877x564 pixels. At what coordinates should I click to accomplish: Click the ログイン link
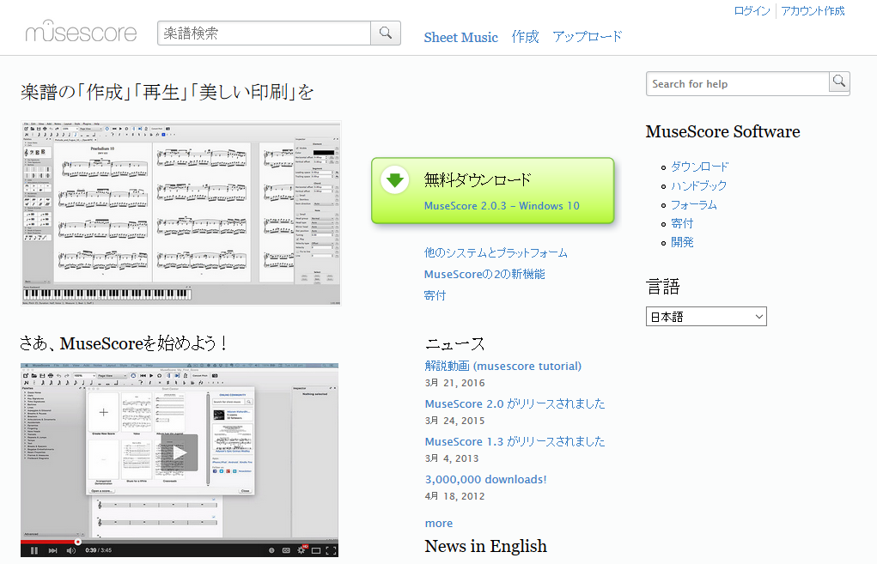[x=752, y=10]
